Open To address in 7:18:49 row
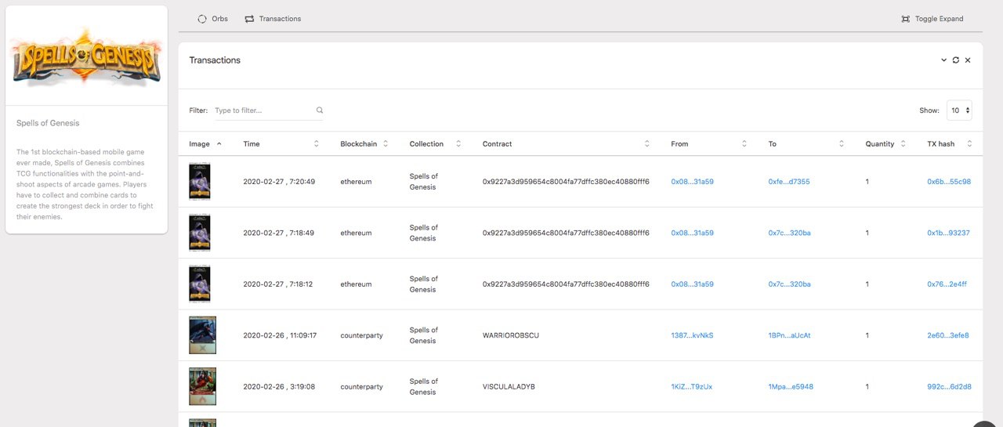The width and height of the screenshot is (1003, 427). tap(789, 233)
